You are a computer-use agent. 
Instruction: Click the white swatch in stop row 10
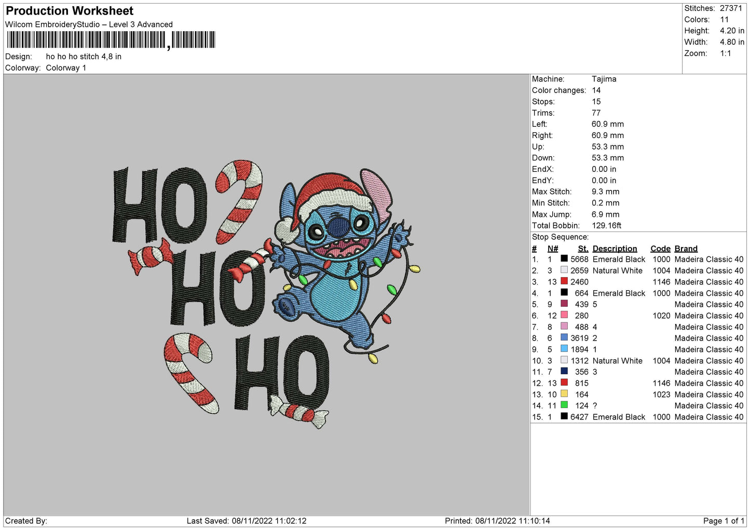point(564,360)
